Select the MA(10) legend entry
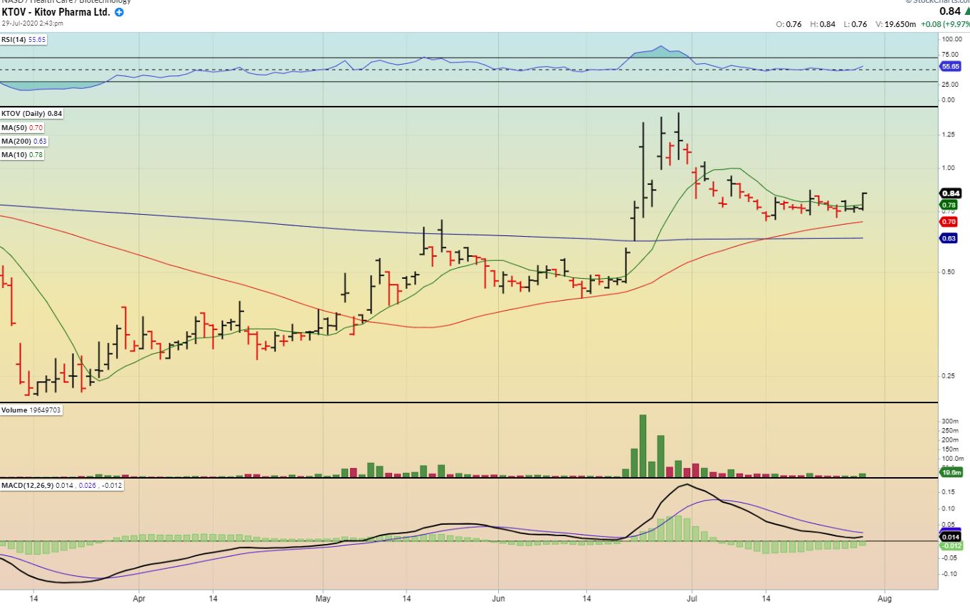Viewport: 970px width, 608px height. pos(23,154)
